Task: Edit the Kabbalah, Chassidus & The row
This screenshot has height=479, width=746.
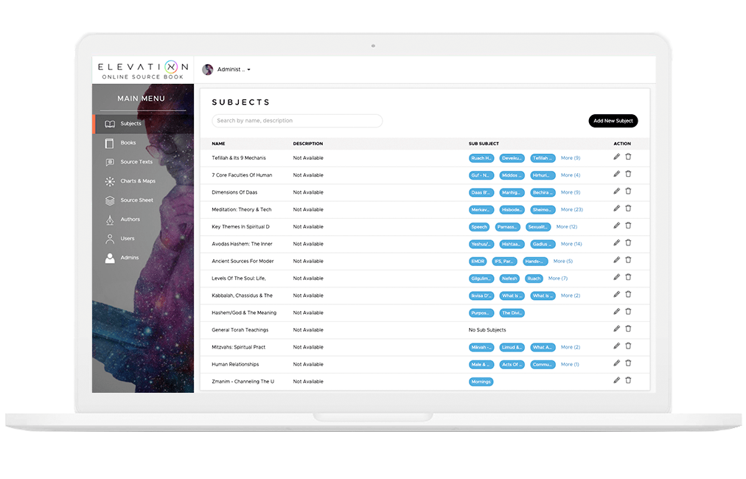Action: (x=616, y=294)
